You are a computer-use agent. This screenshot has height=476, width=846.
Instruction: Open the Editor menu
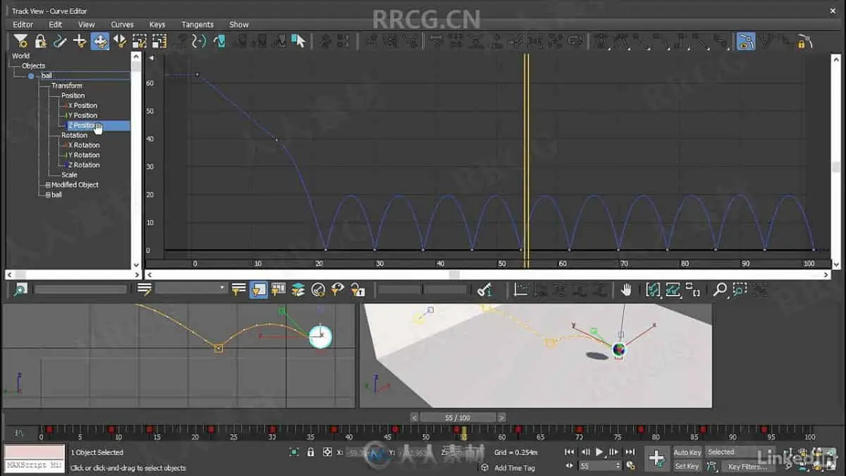click(x=23, y=24)
